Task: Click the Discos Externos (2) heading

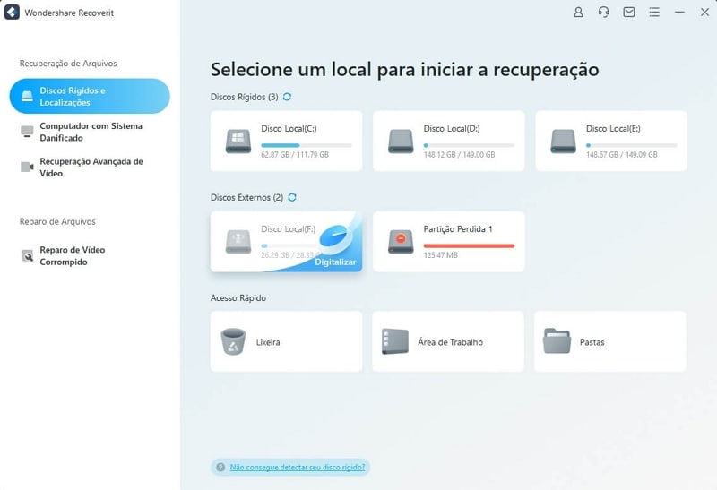Action: point(247,197)
